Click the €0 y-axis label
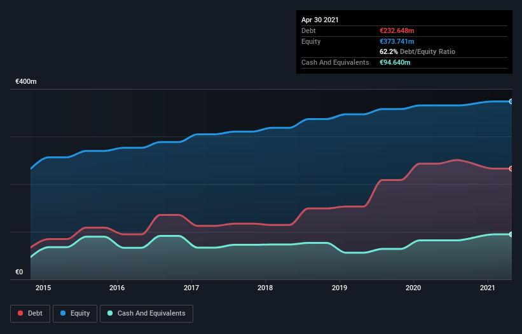 pos(19,272)
